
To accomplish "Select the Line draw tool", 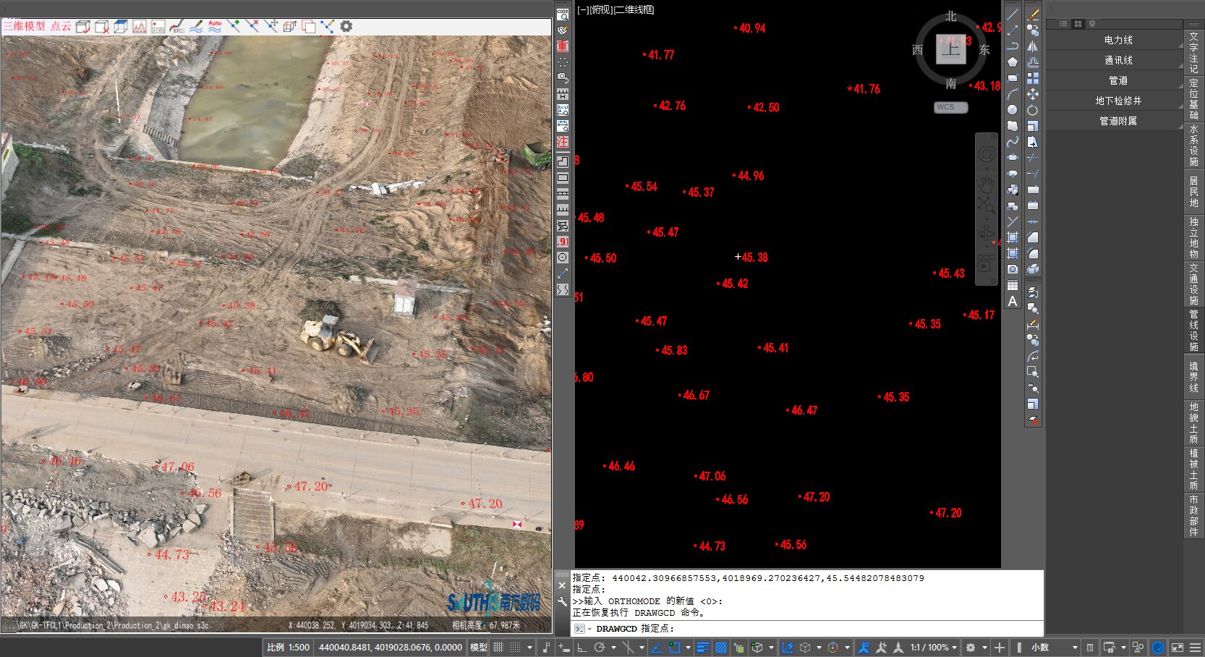I will [x=1013, y=14].
